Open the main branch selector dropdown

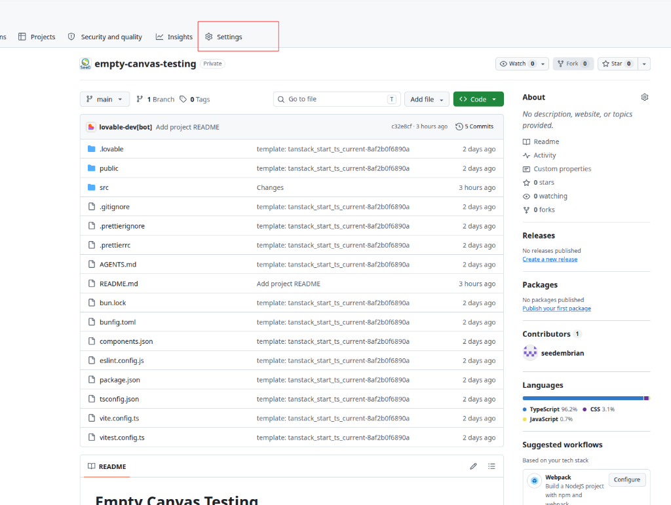point(104,99)
